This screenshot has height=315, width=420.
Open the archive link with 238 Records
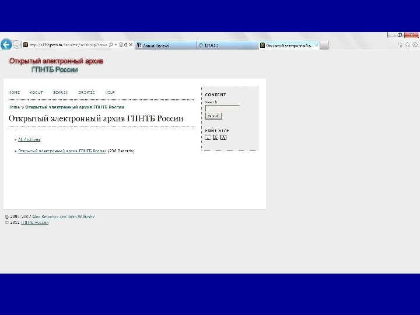point(62,151)
